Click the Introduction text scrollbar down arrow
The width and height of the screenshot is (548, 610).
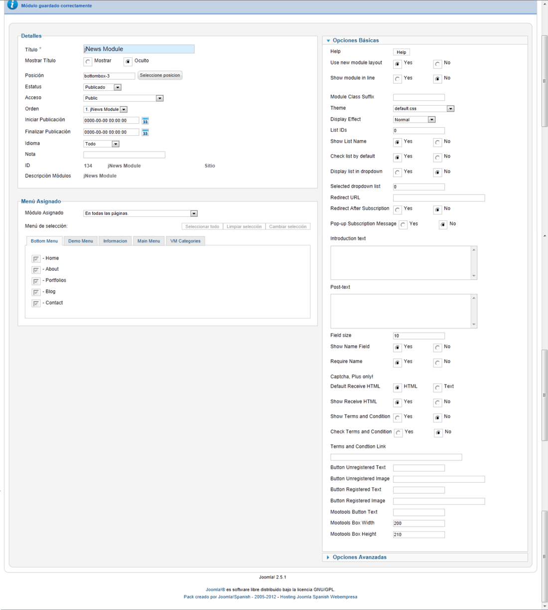tap(474, 276)
